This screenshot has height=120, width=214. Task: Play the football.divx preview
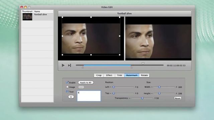coord(63,65)
